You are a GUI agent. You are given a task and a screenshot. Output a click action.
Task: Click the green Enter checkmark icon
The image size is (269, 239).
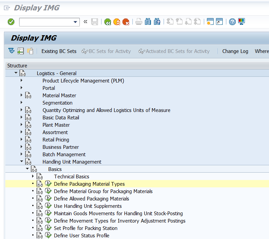(x=11, y=22)
